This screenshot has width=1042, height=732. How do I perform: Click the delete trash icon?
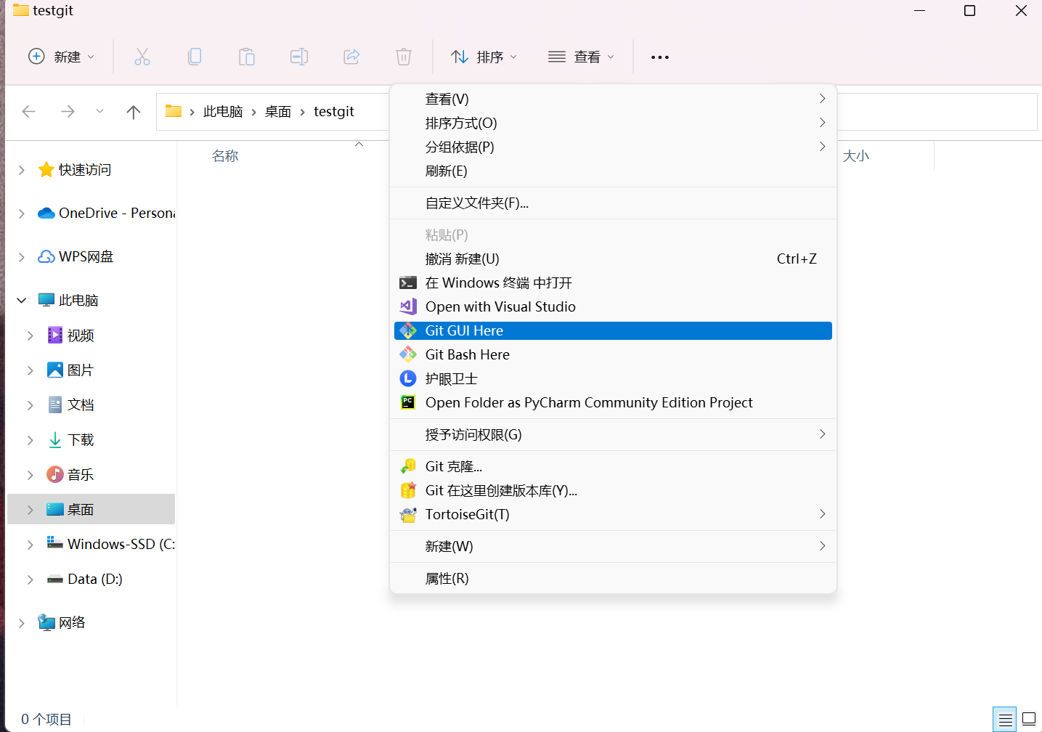click(404, 56)
